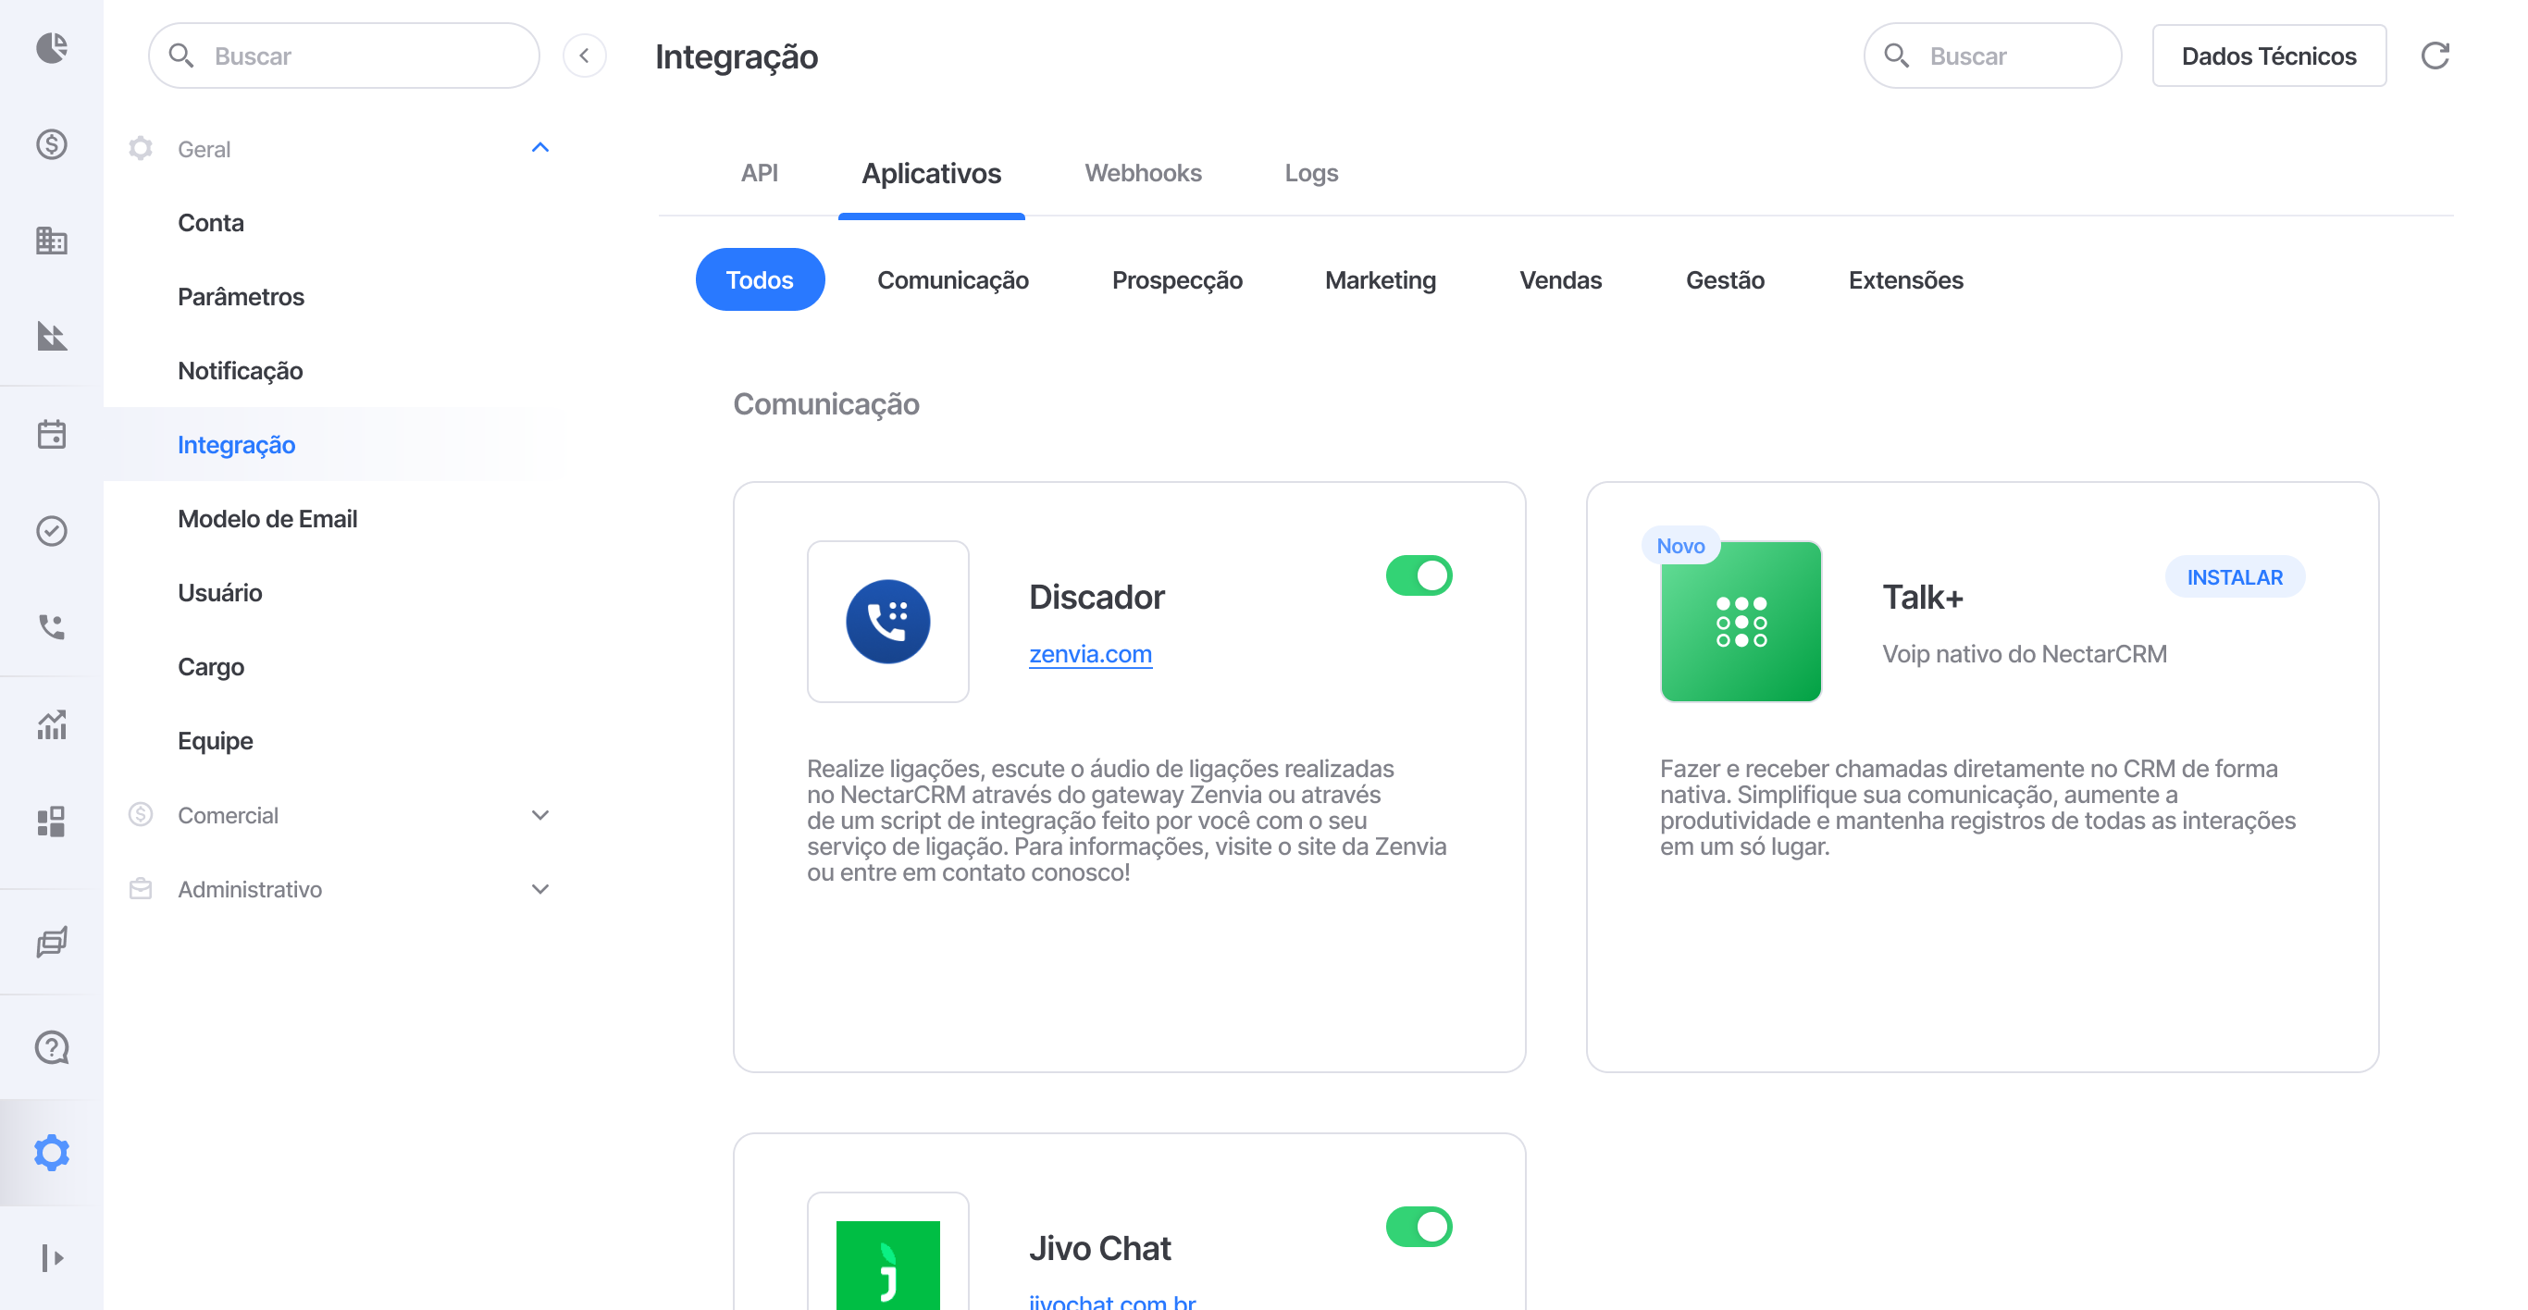Toggle the Discador integration switch

(x=1419, y=576)
